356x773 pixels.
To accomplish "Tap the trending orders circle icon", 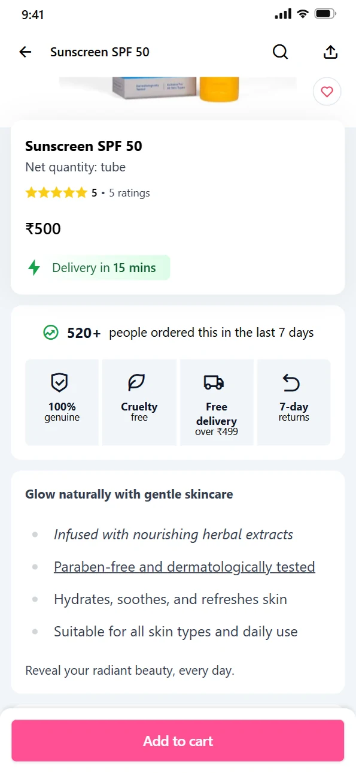I will point(51,333).
